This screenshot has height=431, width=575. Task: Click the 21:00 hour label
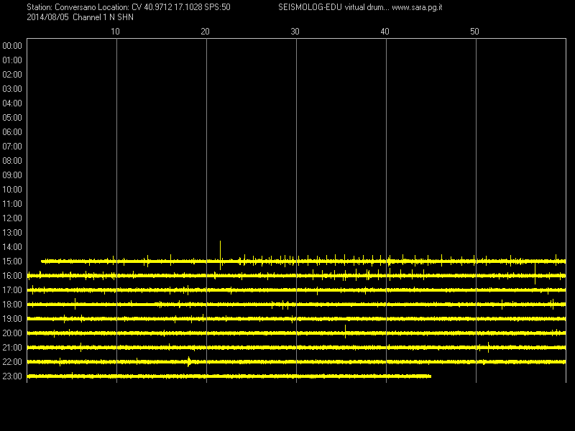point(12,348)
